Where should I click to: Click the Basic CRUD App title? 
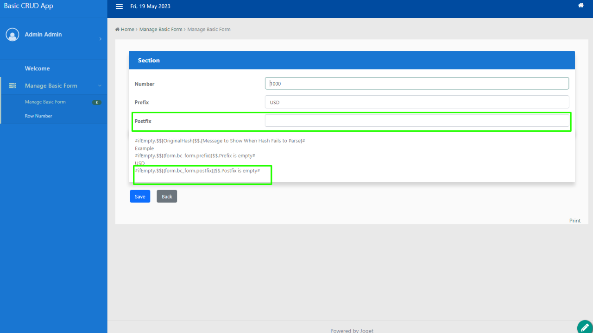pyautogui.click(x=29, y=6)
